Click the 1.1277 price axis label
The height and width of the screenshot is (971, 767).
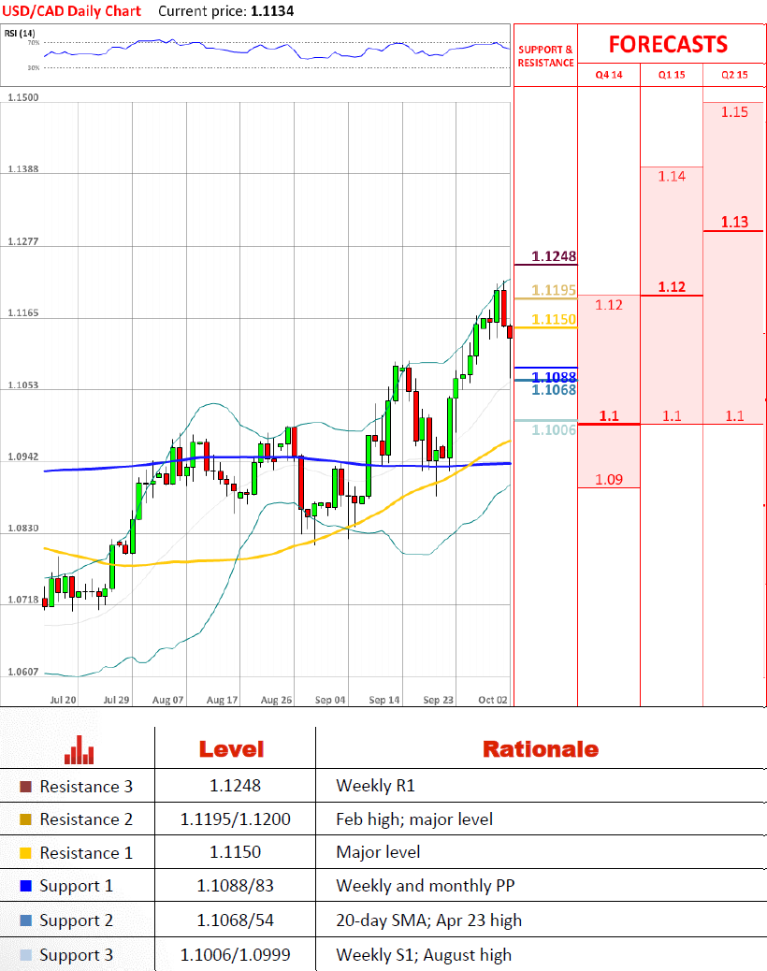[22, 241]
